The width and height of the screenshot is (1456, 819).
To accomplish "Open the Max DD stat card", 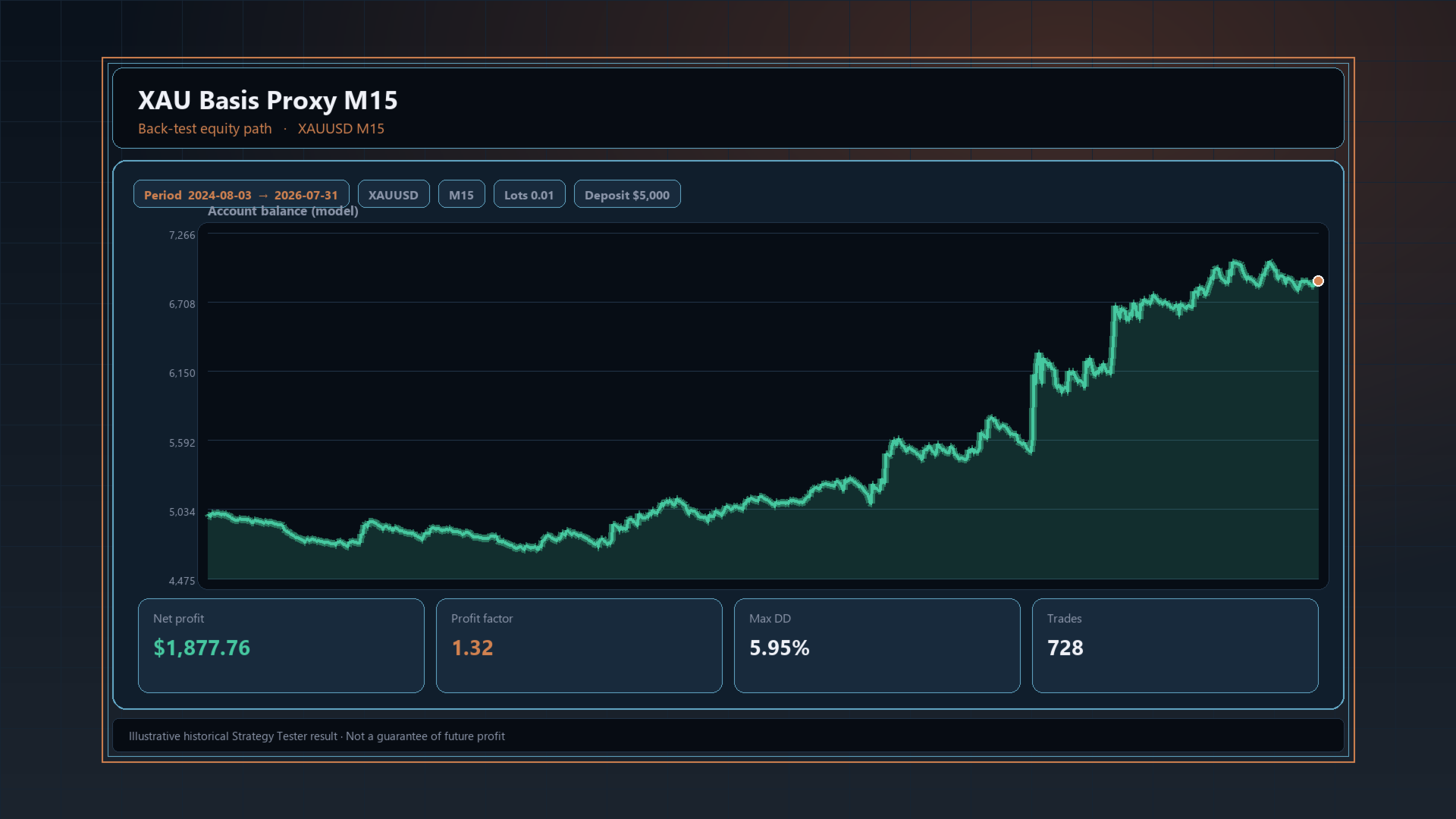I will [x=877, y=645].
